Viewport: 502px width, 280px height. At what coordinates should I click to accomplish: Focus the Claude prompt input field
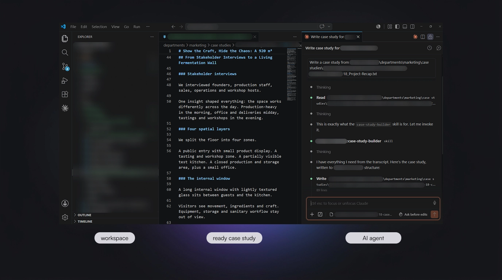pyautogui.click(x=370, y=203)
